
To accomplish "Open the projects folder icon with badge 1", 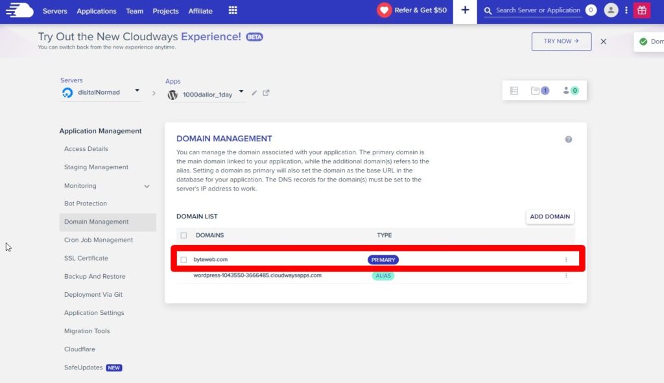I will click(540, 91).
